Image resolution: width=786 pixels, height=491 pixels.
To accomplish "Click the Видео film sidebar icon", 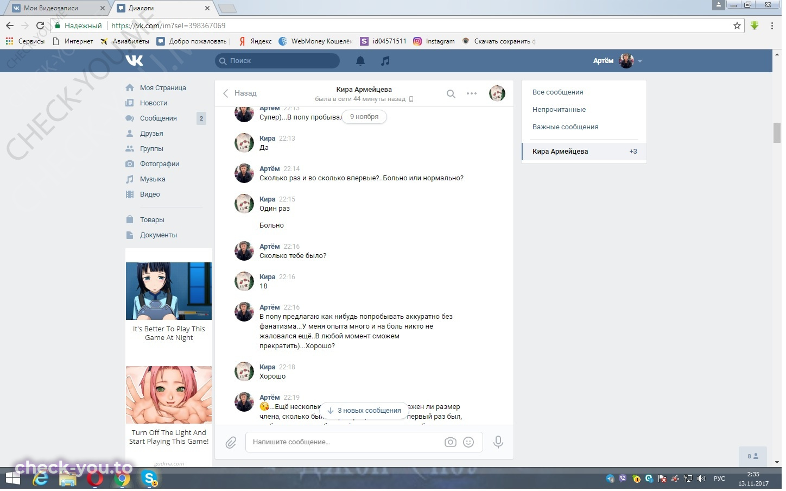I will pos(130,195).
